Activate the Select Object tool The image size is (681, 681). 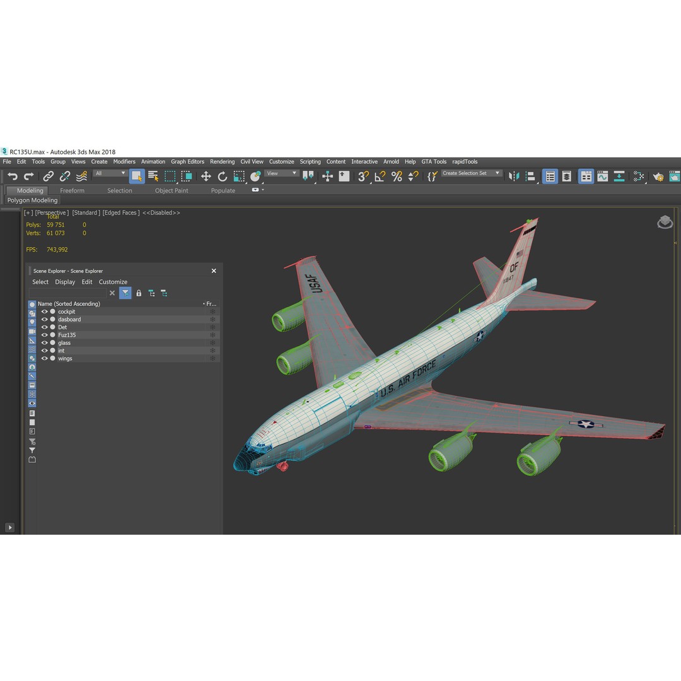pos(137,177)
